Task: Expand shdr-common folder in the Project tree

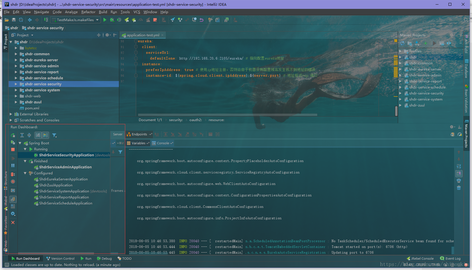Action: pos(16,54)
